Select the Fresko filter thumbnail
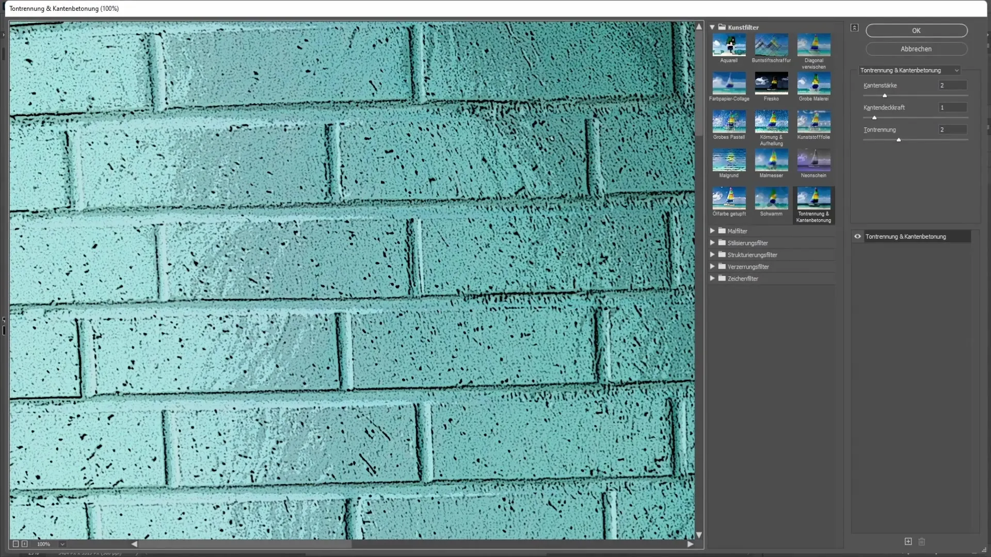This screenshot has width=991, height=557. click(x=771, y=84)
